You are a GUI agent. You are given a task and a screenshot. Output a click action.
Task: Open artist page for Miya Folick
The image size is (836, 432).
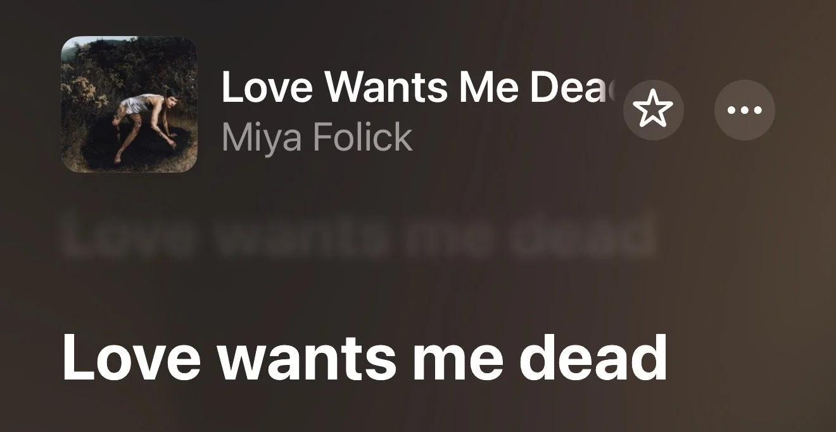pyautogui.click(x=317, y=137)
